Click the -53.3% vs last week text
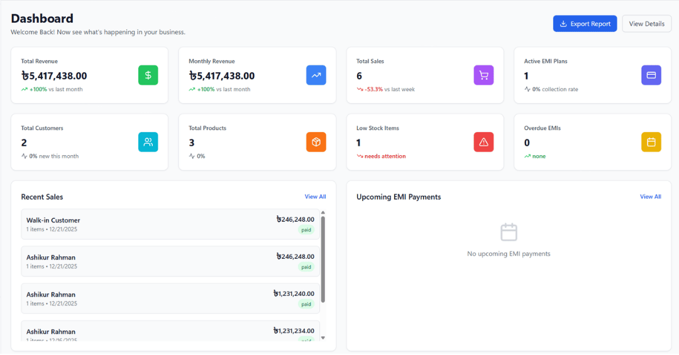This screenshot has width=679, height=355. click(389, 90)
